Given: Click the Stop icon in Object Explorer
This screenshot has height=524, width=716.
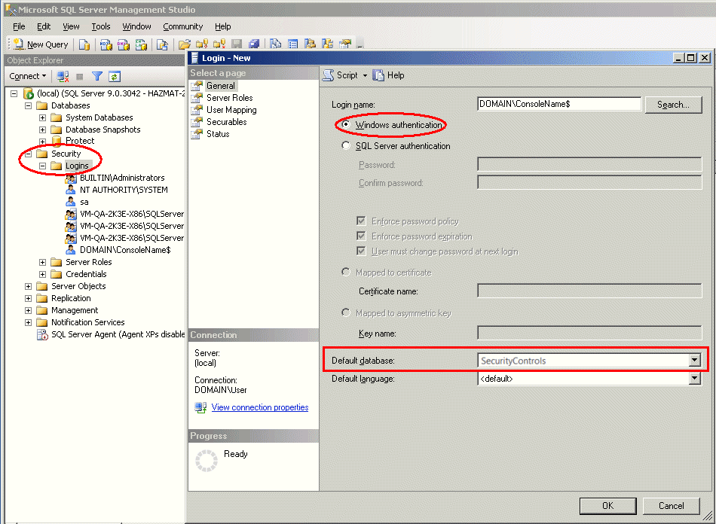Looking at the screenshot, I should click(x=80, y=77).
